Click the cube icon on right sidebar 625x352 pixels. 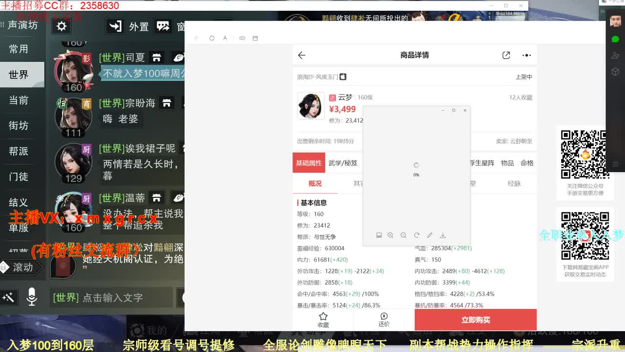pyautogui.click(x=615, y=71)
